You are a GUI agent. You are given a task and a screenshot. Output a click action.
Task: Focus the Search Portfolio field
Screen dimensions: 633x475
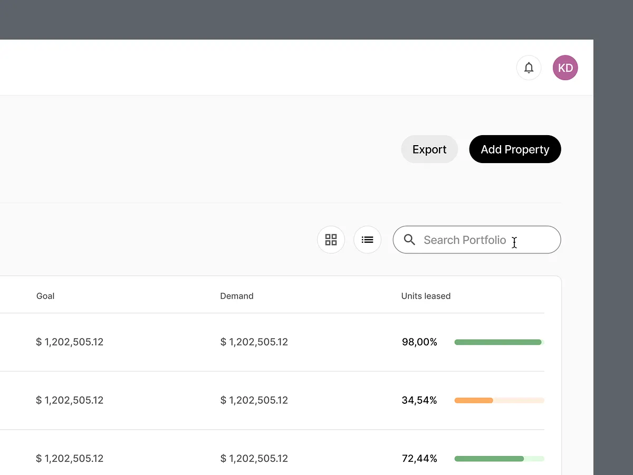point(477,240)
